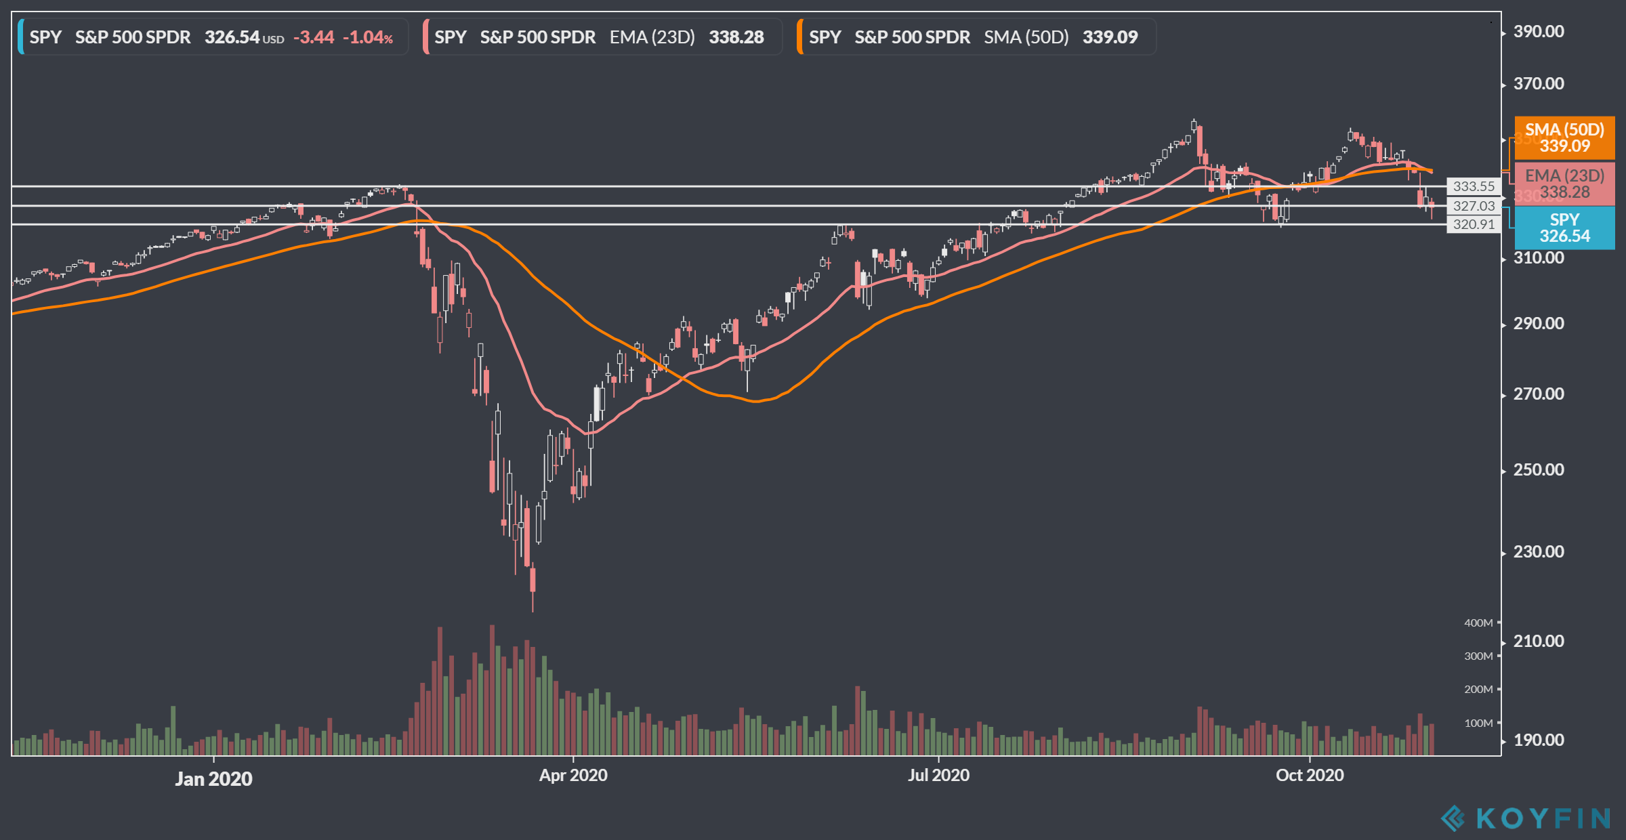1626x840 pixels.
Task: Select the blue SPY 326.54 axis tag
Action: (x=1564, y=228)
